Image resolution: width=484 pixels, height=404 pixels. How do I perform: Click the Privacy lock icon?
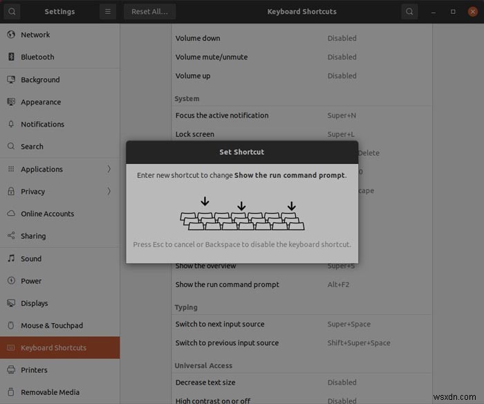coord(11,191)
